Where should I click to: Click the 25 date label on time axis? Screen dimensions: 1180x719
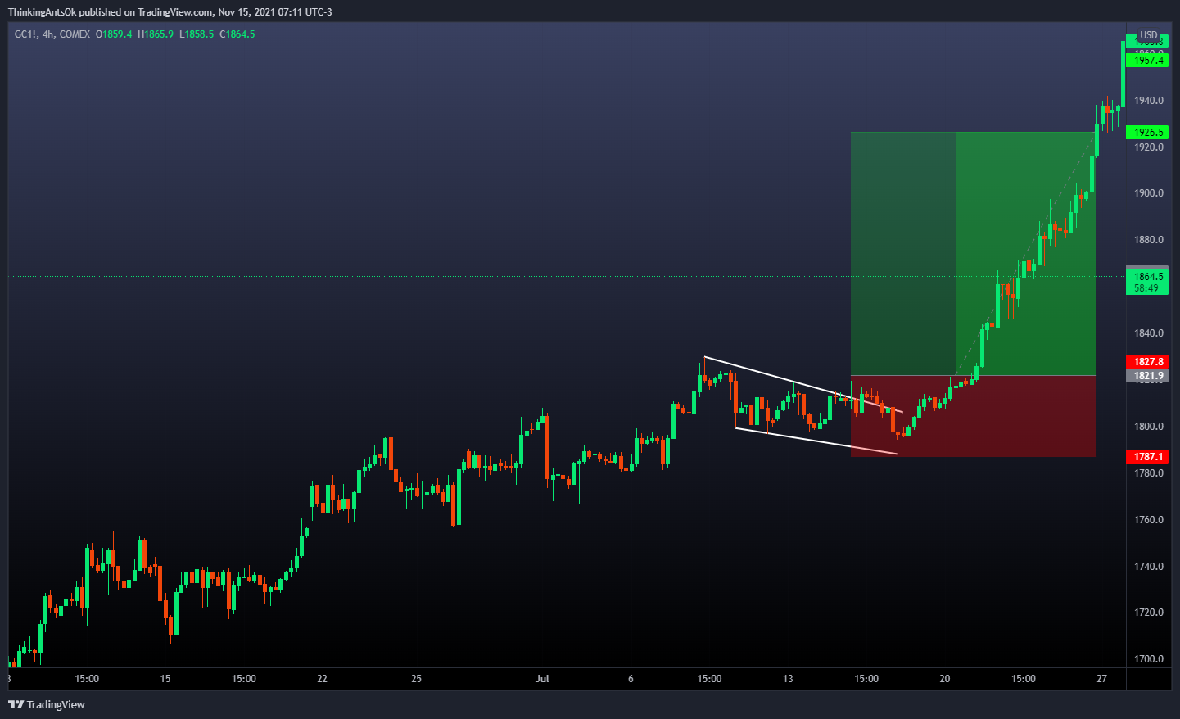(416, 679)
